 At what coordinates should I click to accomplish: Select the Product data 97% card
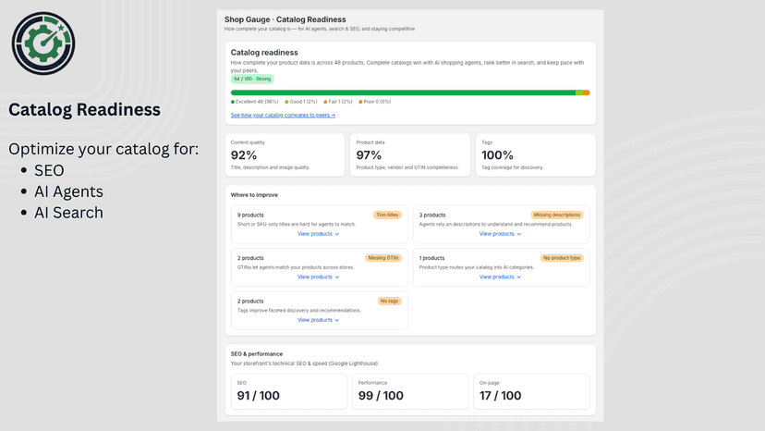410,154
